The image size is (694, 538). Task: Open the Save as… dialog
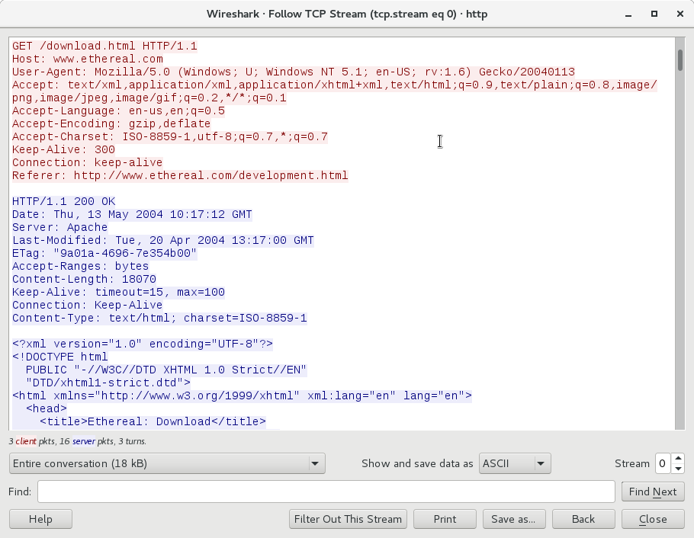pos(514,519)
